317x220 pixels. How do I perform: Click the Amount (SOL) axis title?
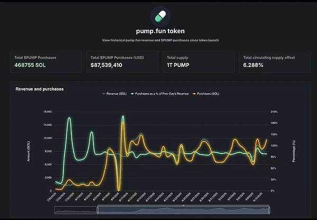click(x=29, y=151)
